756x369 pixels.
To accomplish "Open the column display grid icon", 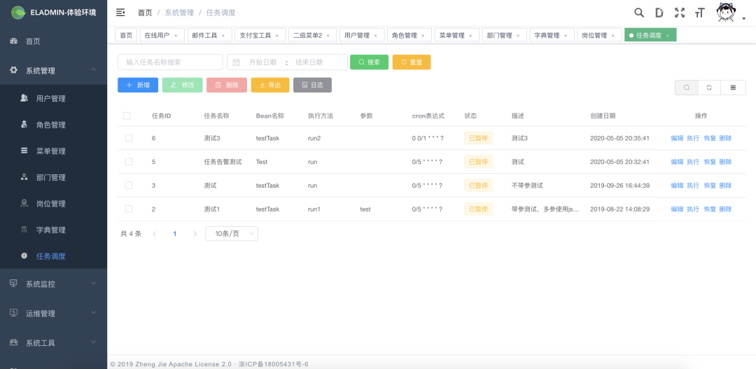I will tap(733, 88).
